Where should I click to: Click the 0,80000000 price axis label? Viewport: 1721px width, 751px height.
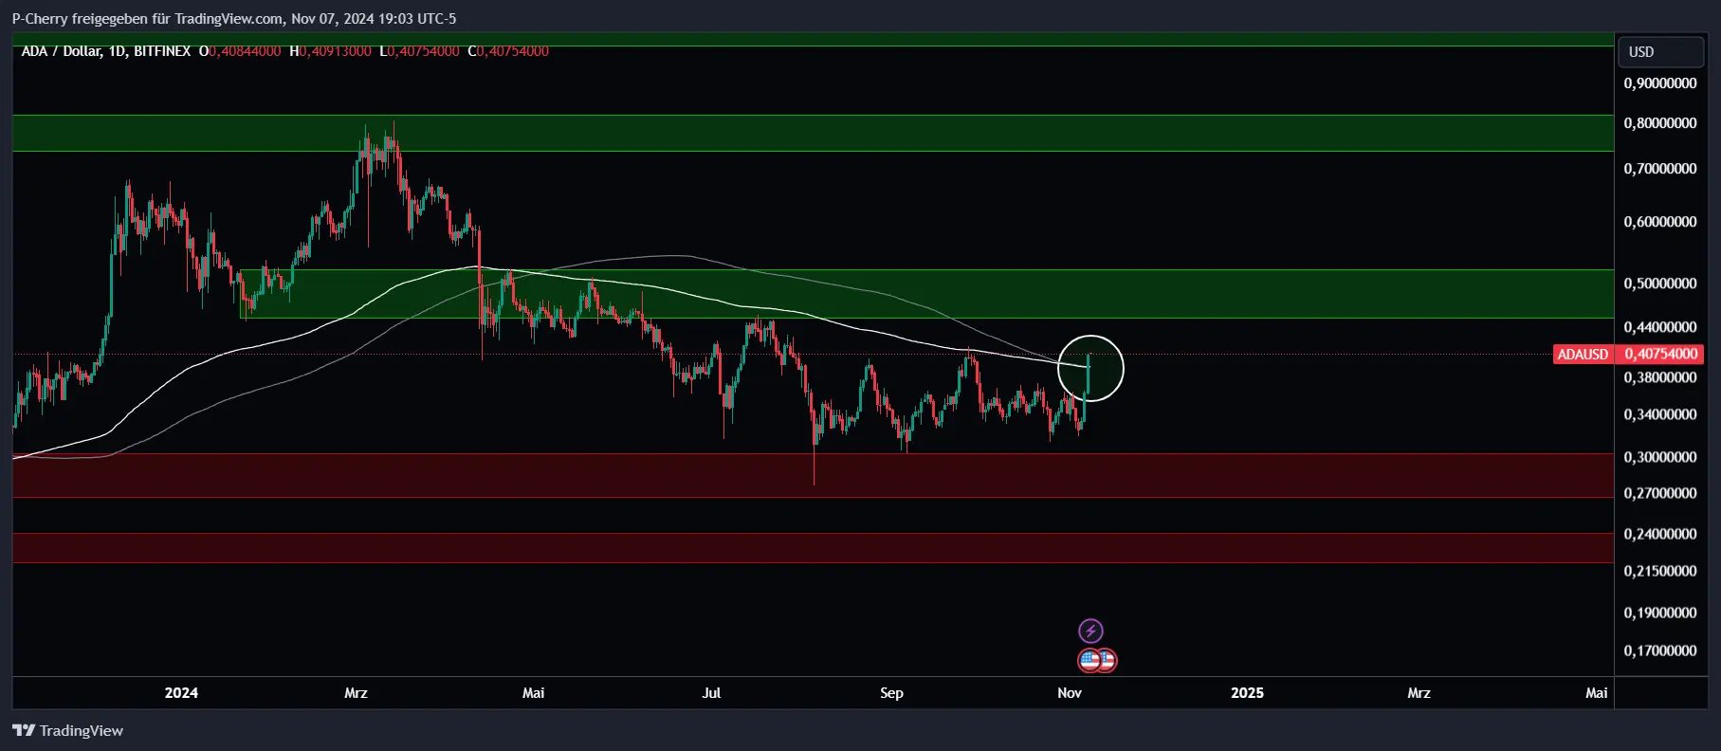click(x=1660, y=123)
